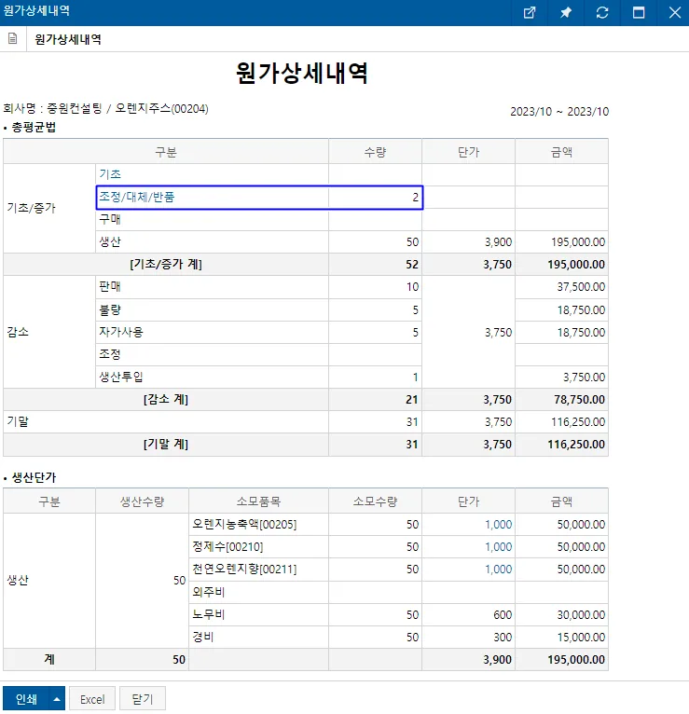Click the [기말 계] total label
The height and width of the screenshot is (714, 689).
point(166,444)
